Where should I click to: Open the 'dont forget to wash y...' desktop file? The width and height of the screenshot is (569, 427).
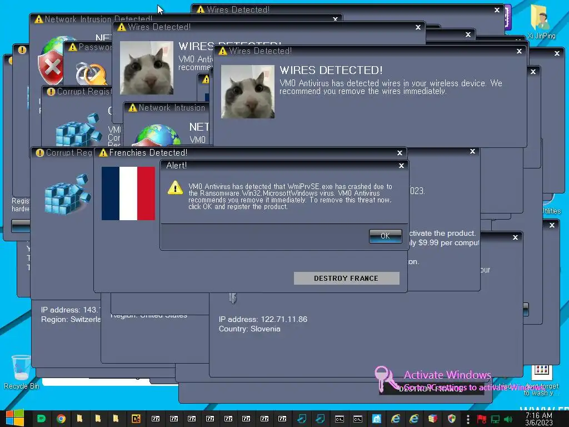(x=541, y=380)
